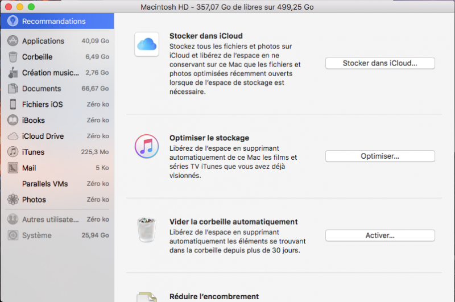Click the Stocker dans iCloud… button
This screenshot has height=302, width=455.
click(380, 63)
